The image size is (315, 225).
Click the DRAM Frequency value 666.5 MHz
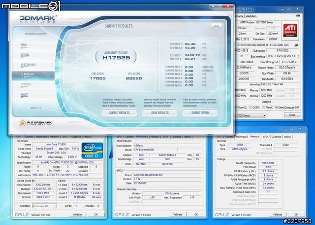coord(268,163)
